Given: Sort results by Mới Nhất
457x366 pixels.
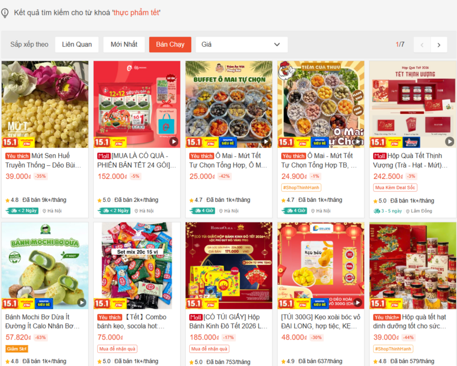Looking at the screenshot, I should pos(124,45).
